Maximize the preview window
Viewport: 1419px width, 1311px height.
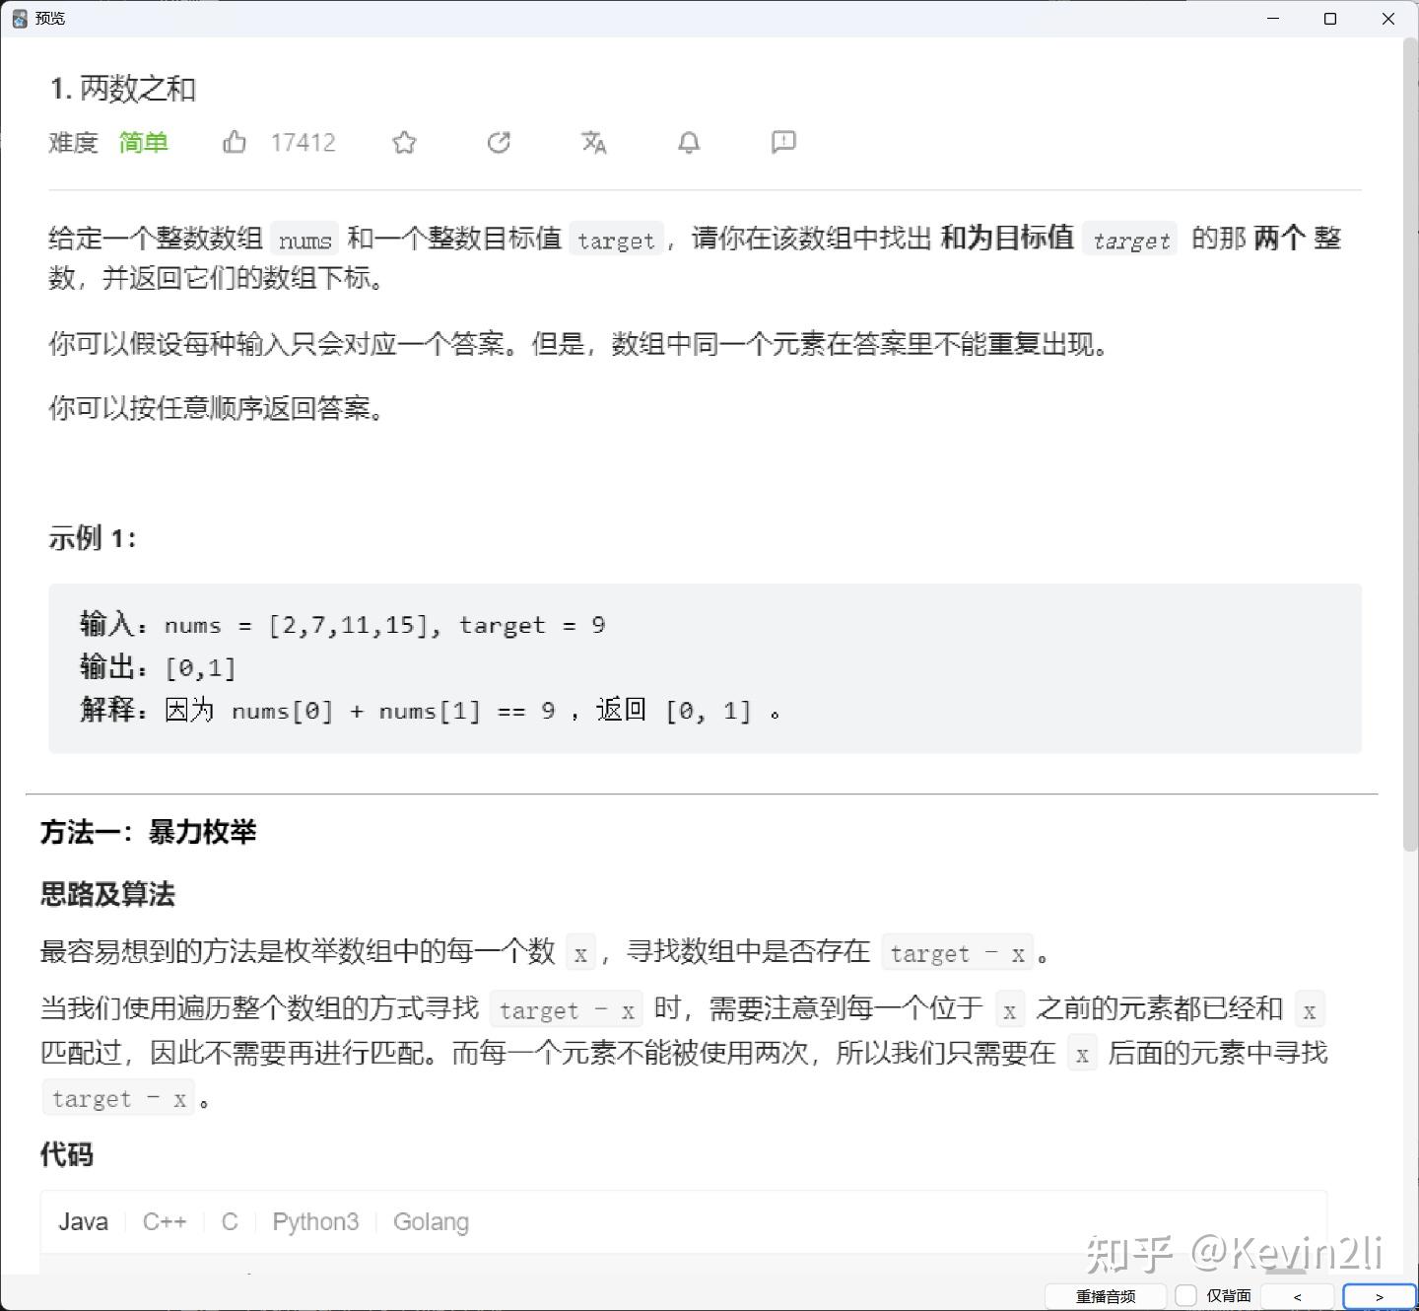(1331, 18)
